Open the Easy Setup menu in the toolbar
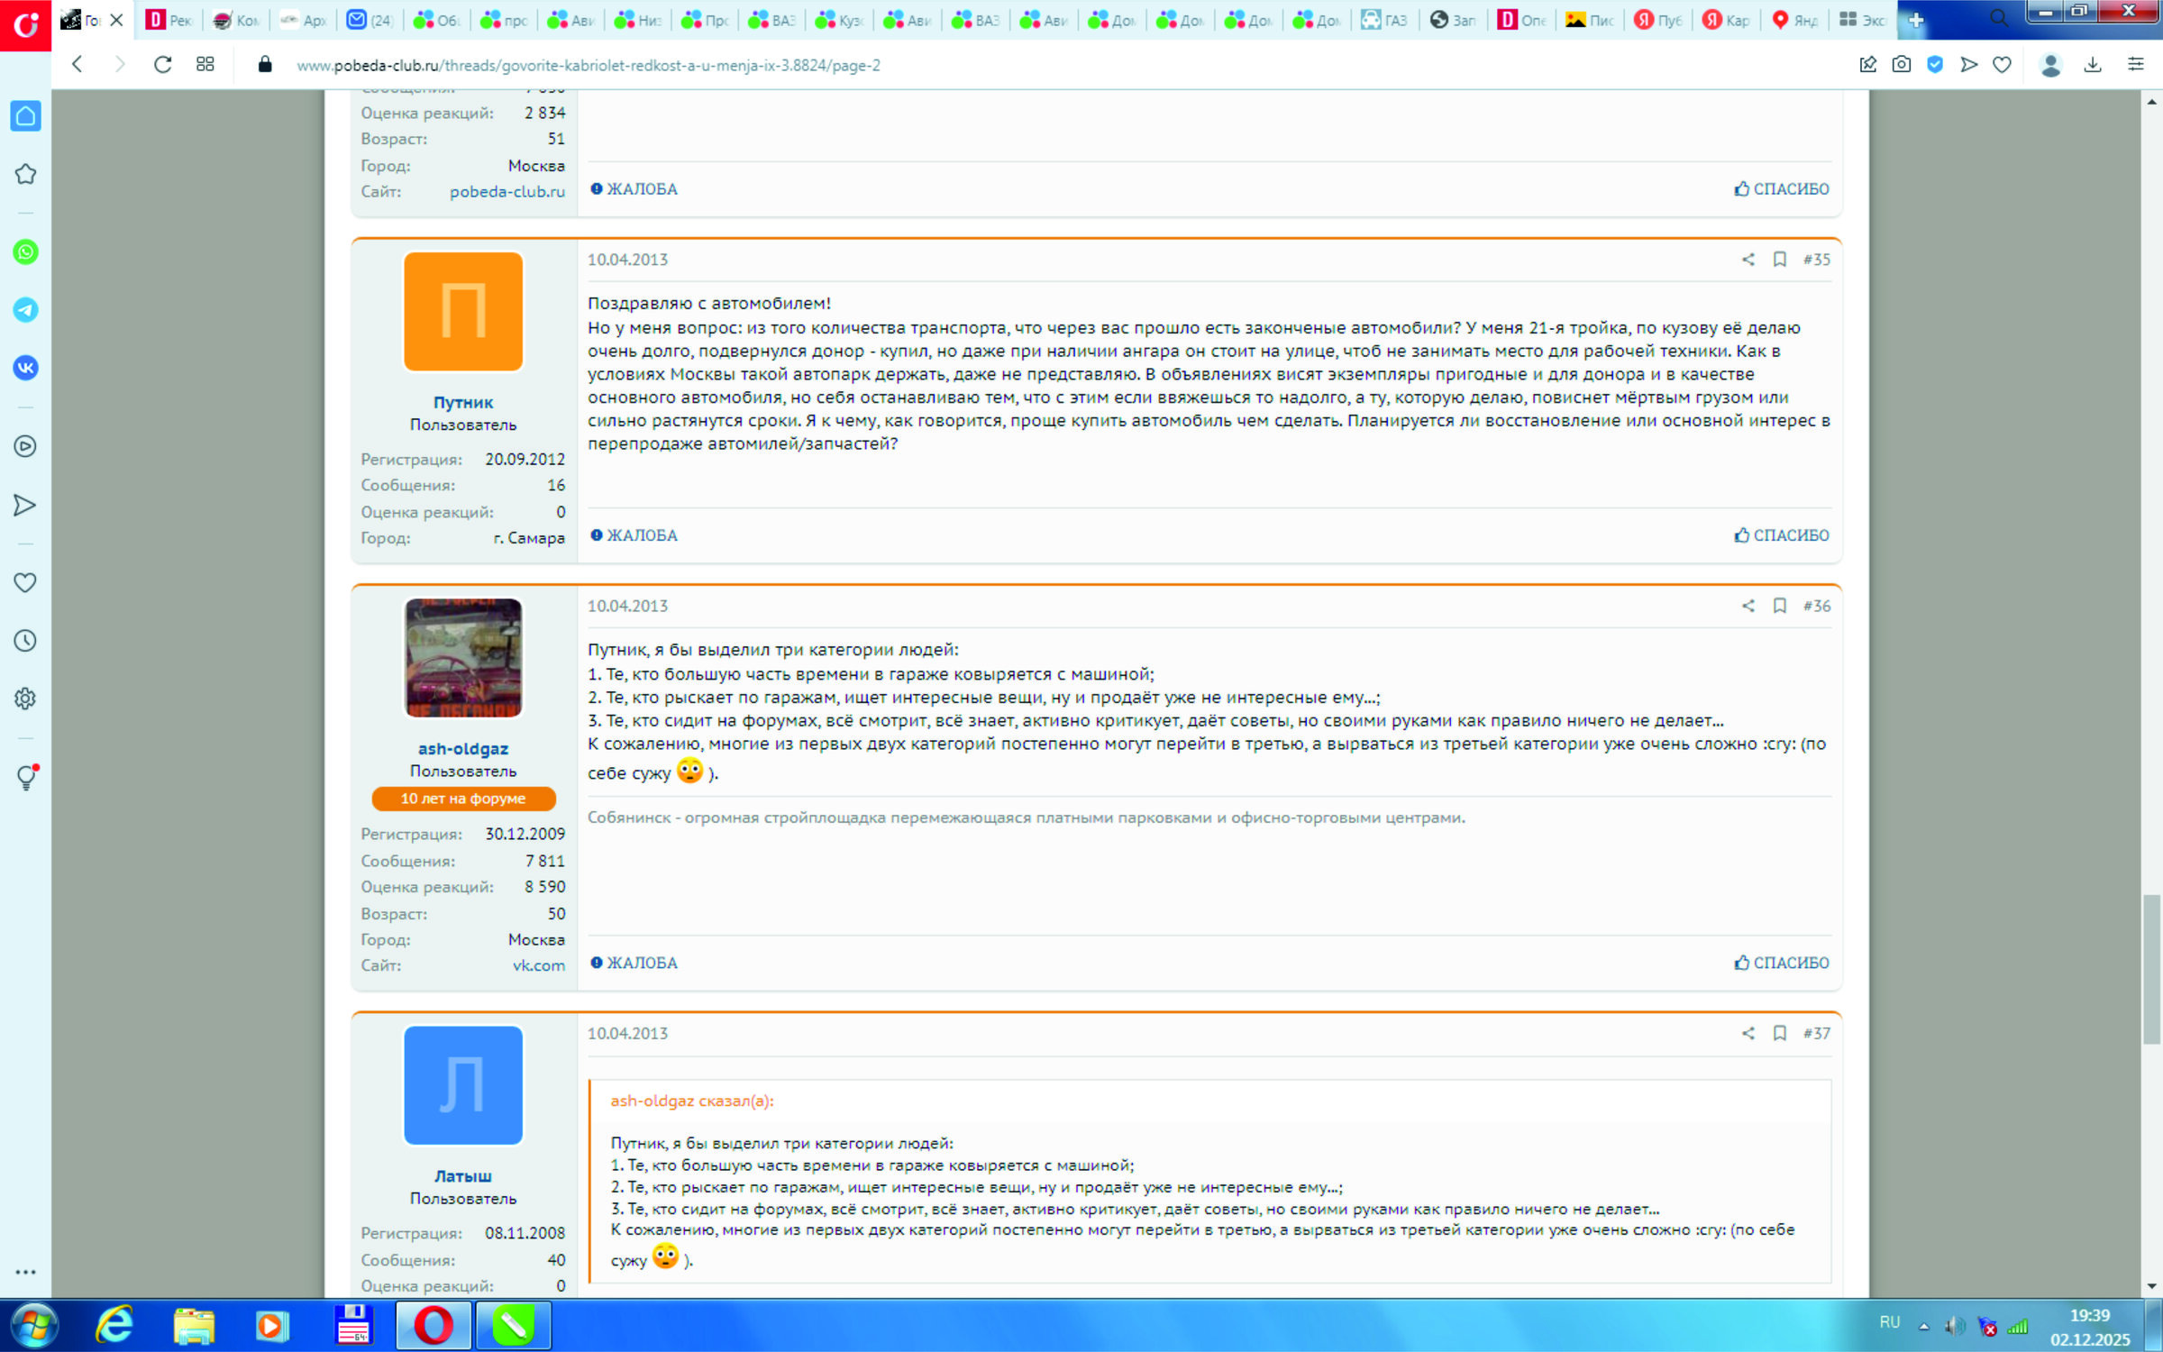Screen dimensions: 2163x1352 click(x=2135, y=65)
